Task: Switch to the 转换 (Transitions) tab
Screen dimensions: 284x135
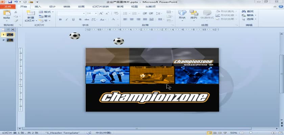Action: click(x=67, y=7)
